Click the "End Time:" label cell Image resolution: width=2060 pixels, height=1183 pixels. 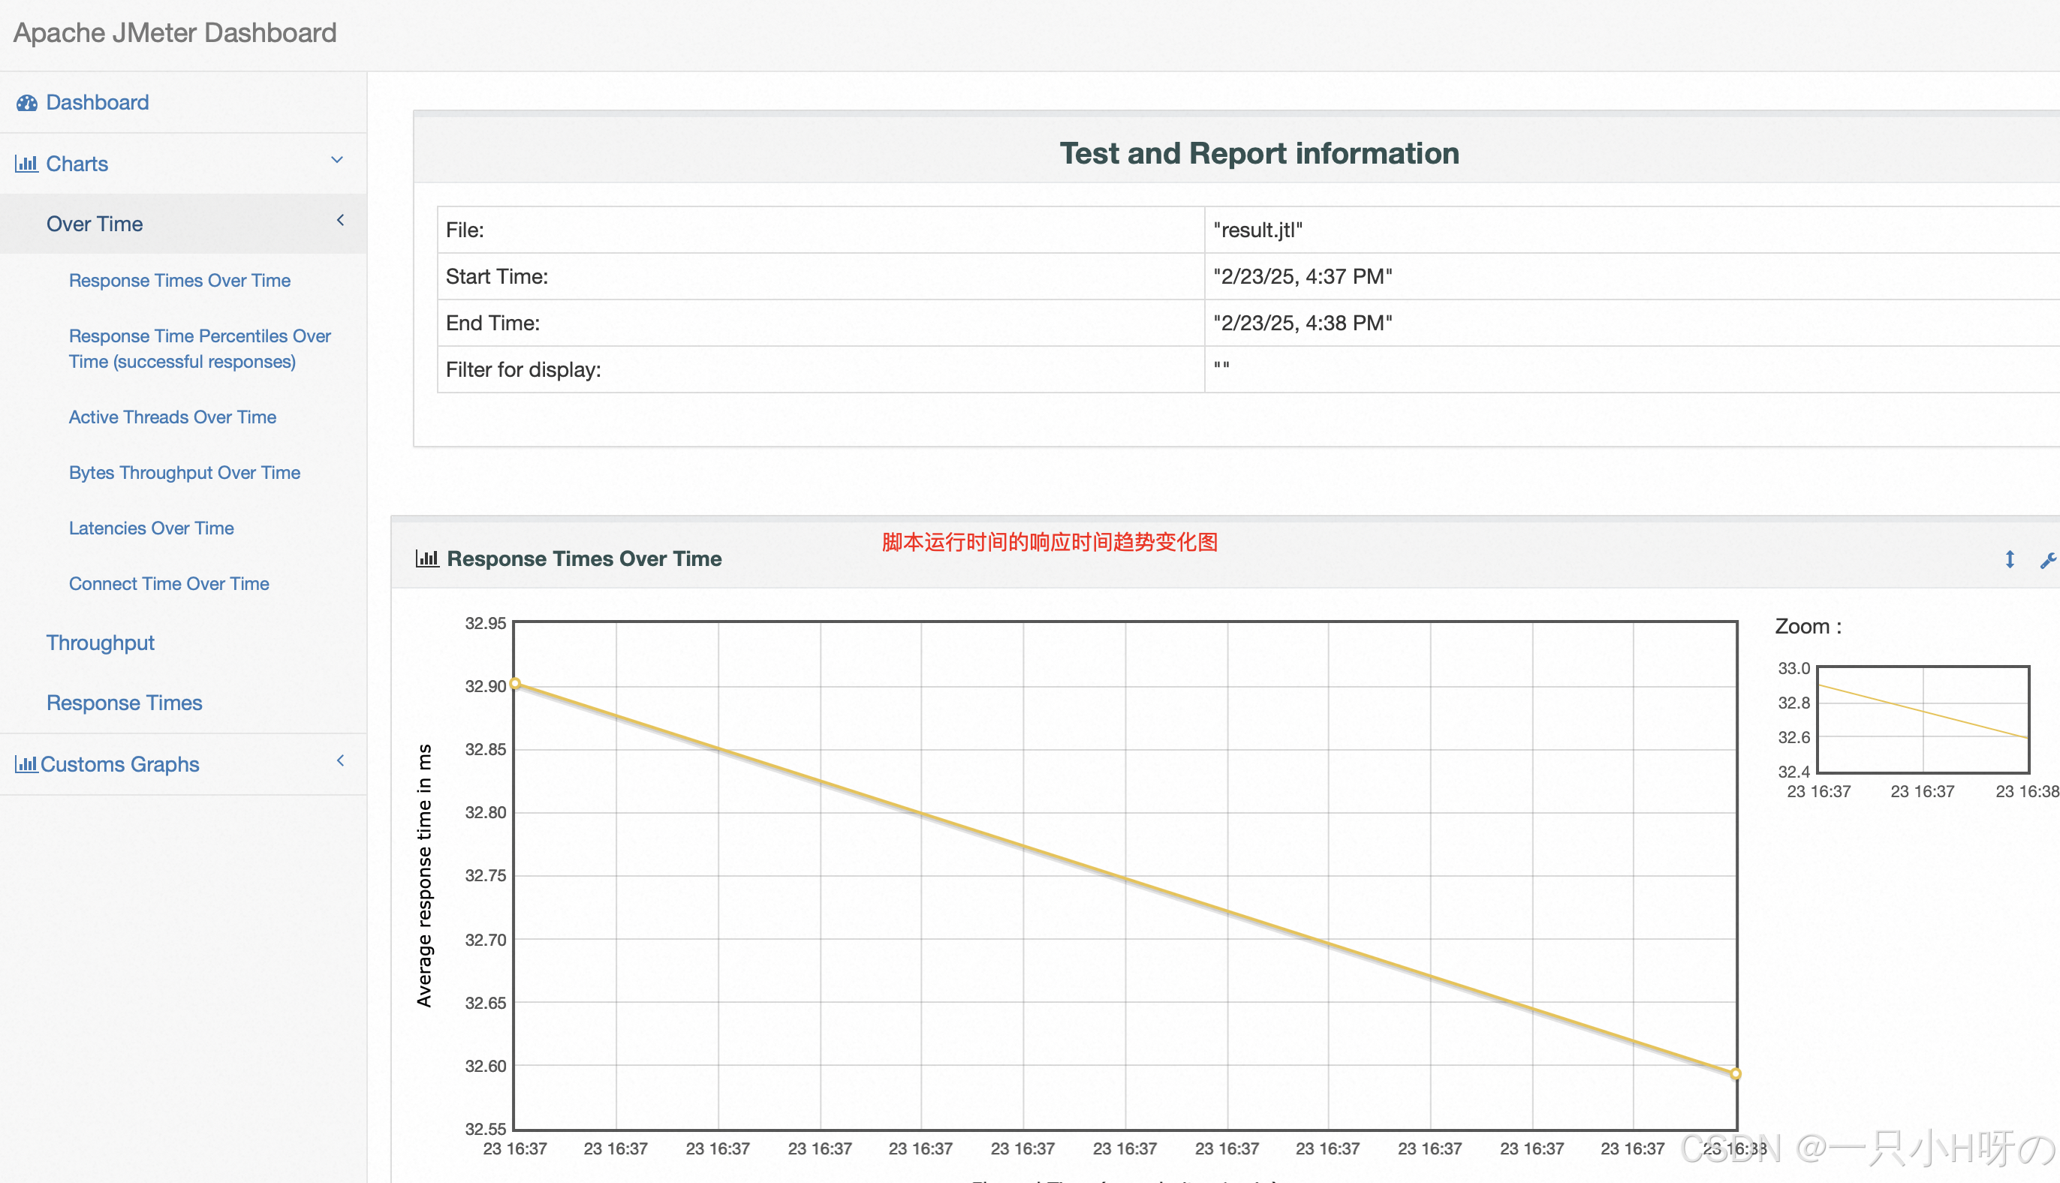click(821, 324)
